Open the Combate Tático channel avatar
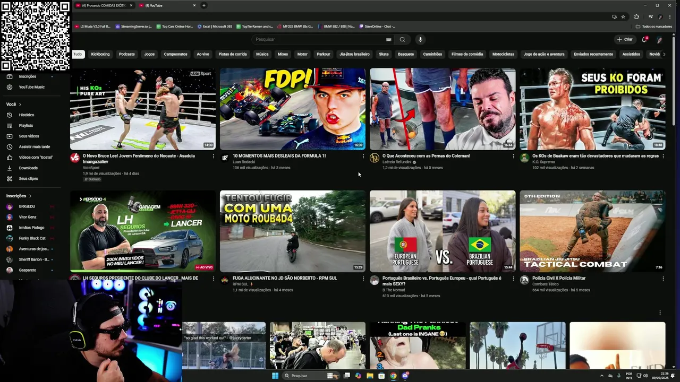 524,280
